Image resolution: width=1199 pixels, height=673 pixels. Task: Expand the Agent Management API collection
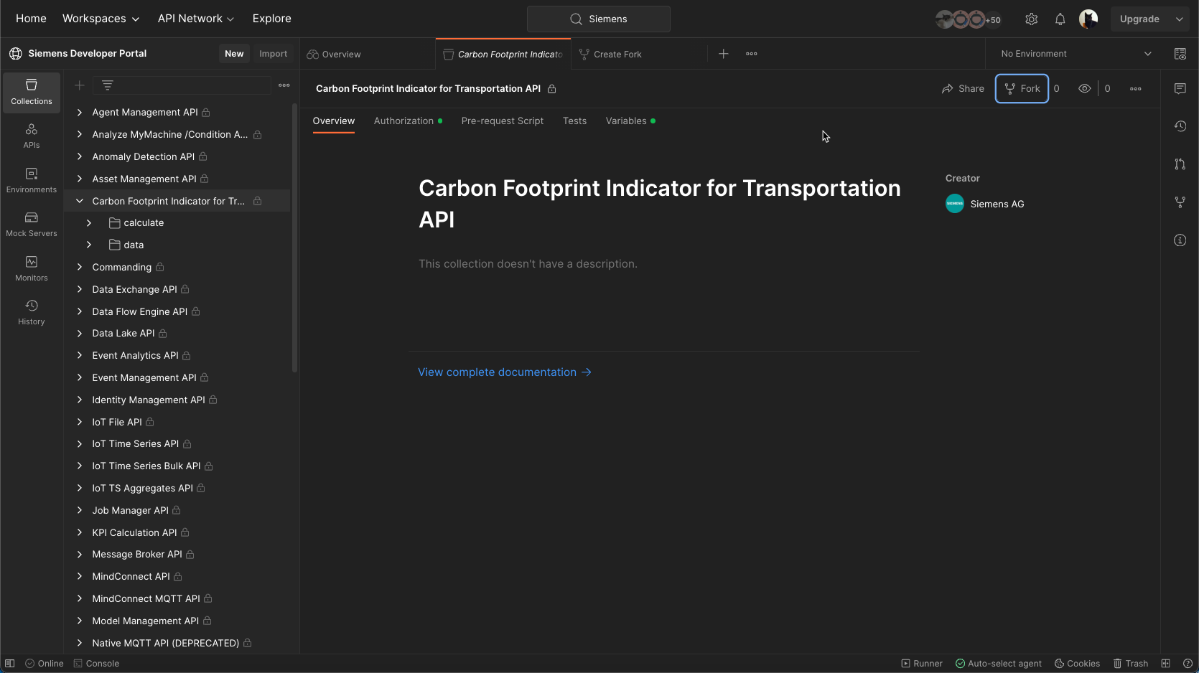pyautogui.click(x=80, y=113)
